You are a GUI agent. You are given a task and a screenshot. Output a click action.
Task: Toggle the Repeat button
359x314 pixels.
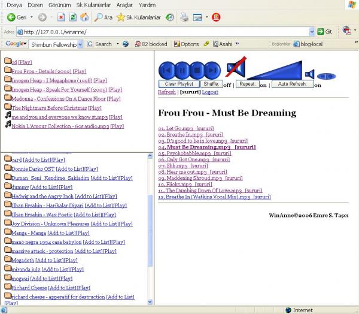[247, 84]
